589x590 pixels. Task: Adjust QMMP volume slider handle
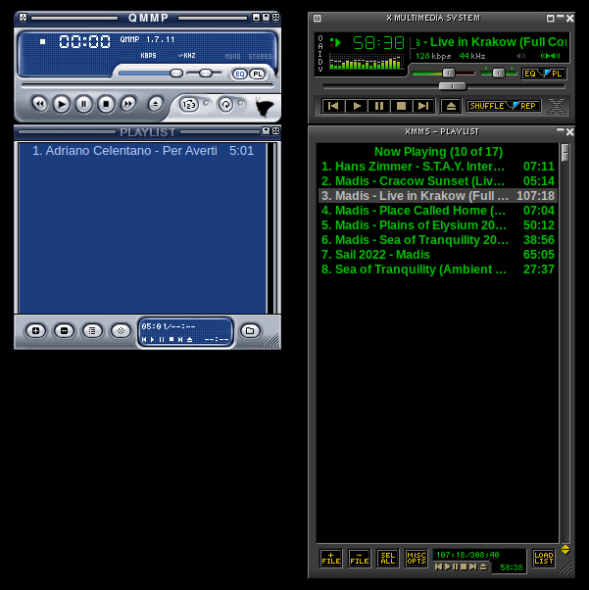click(x=176, y=73)
